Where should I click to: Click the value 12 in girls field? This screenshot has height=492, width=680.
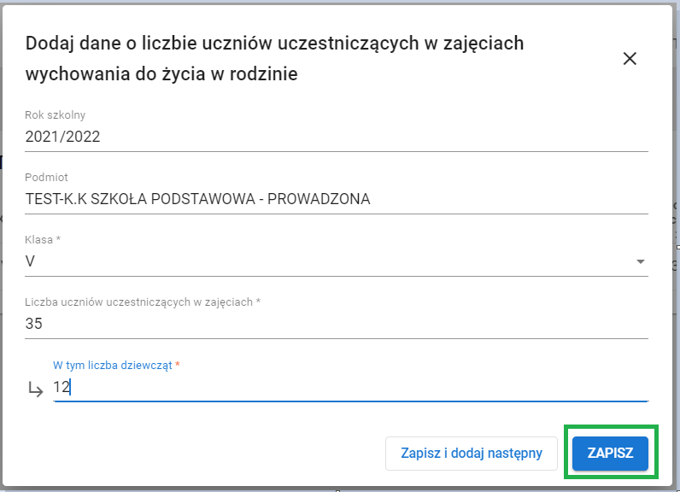click(61, 387)
